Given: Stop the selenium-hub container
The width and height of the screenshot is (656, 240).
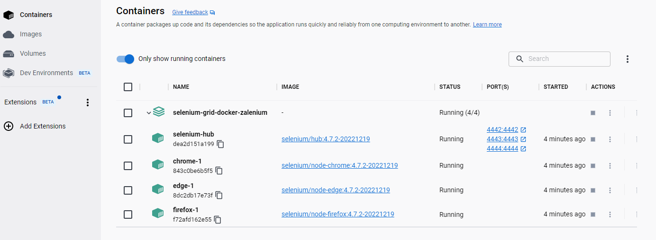Looking at the screenshot, I should (x=592, y=139).
